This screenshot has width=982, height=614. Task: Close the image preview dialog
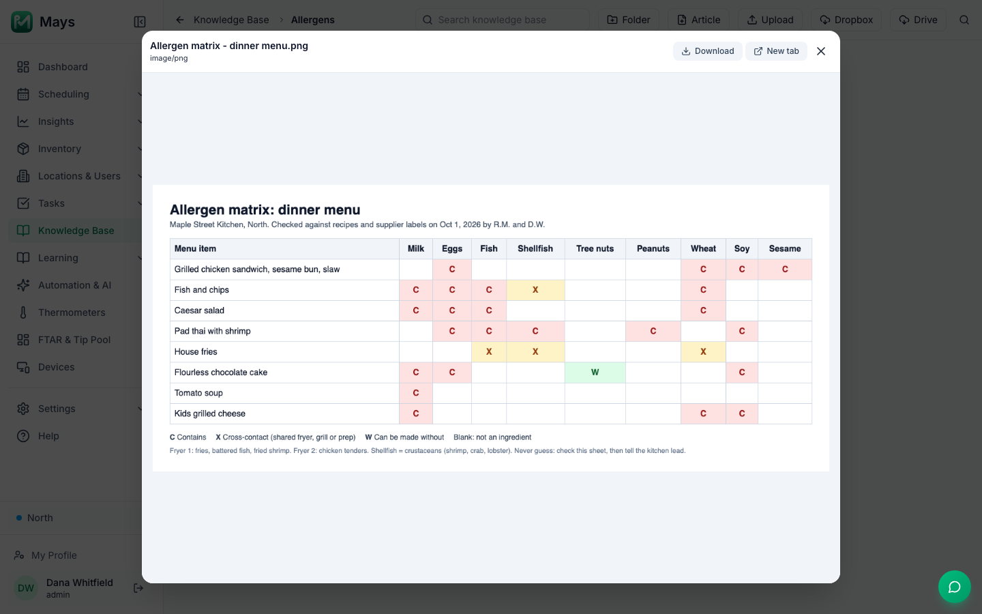(x=821, y=51)
